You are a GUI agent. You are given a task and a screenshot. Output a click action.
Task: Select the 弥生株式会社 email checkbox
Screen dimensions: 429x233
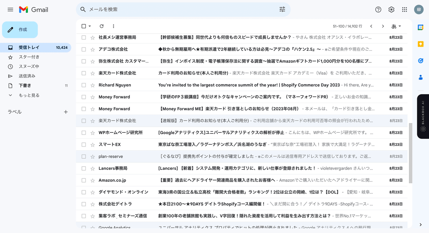point(84,61)
